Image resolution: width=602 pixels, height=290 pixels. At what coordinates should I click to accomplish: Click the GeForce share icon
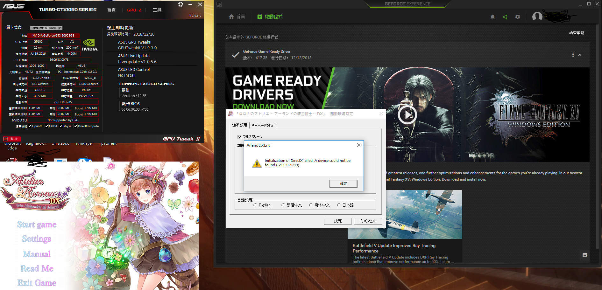[505, 17]
